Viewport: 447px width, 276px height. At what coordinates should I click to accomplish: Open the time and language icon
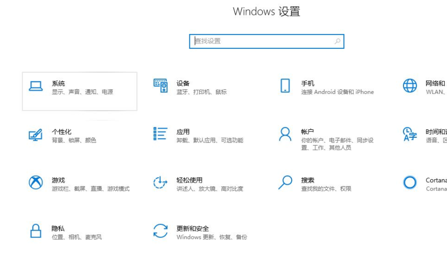(x=409, y=134)
